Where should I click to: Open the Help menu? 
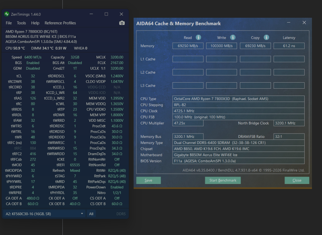click(35, 23)
